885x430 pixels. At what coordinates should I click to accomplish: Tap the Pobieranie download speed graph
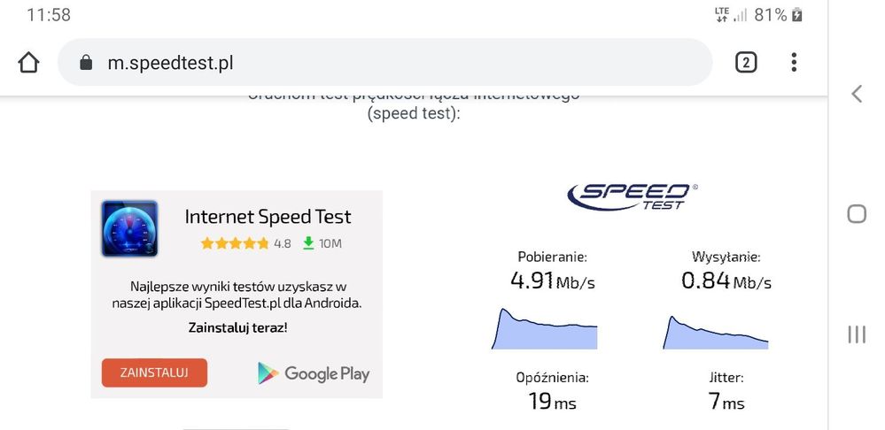pyautogui.click(x=544, y=329)
